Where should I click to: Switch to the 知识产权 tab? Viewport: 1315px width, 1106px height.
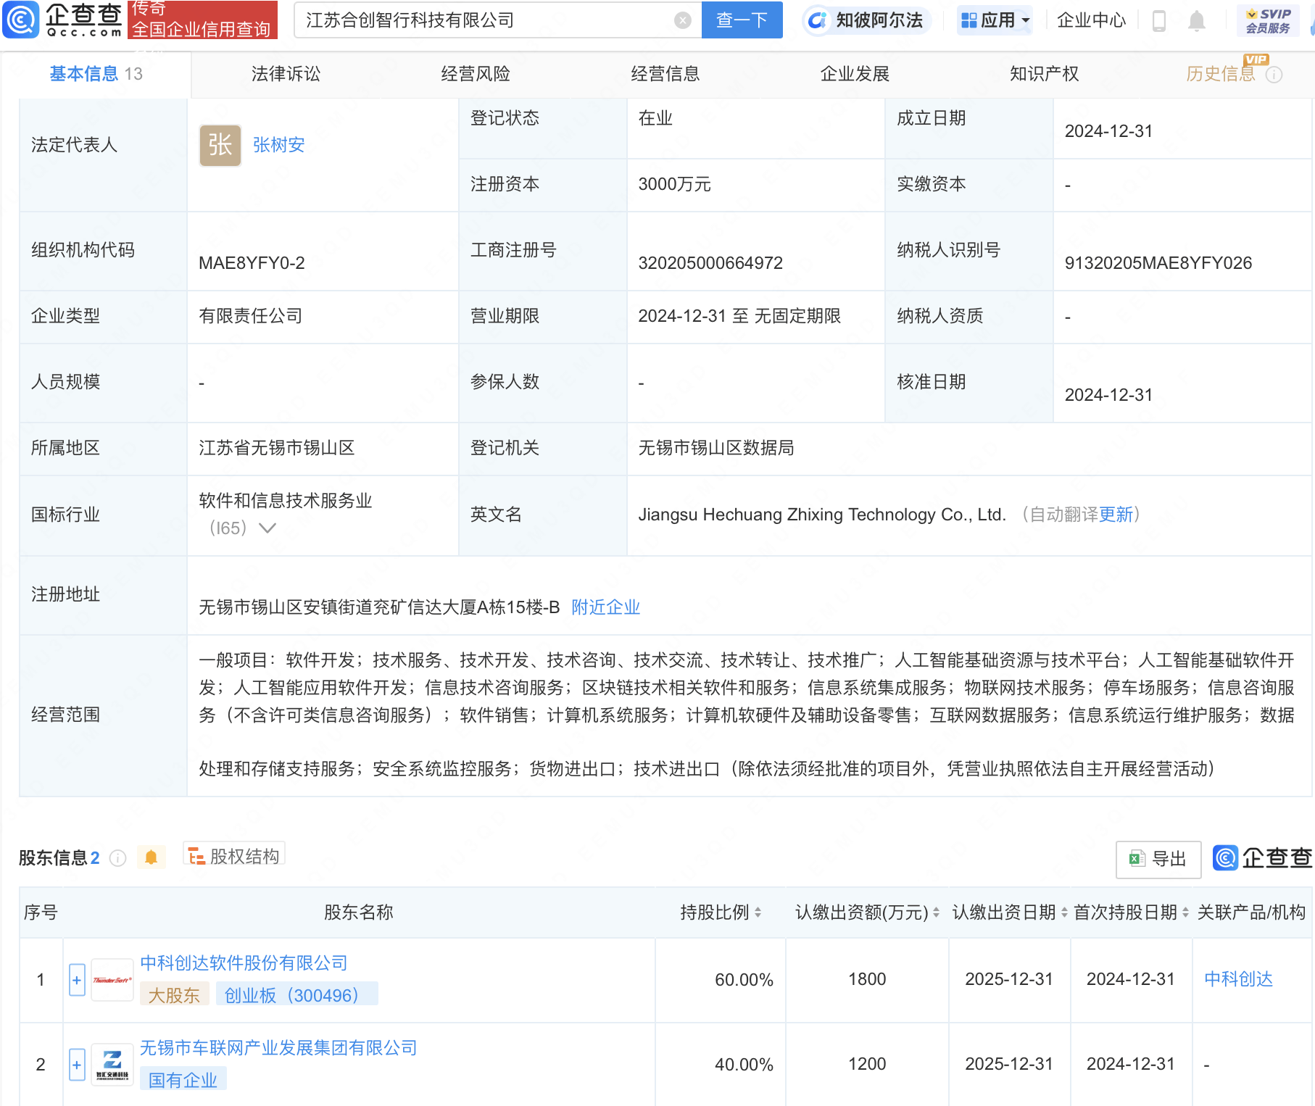1044,73
